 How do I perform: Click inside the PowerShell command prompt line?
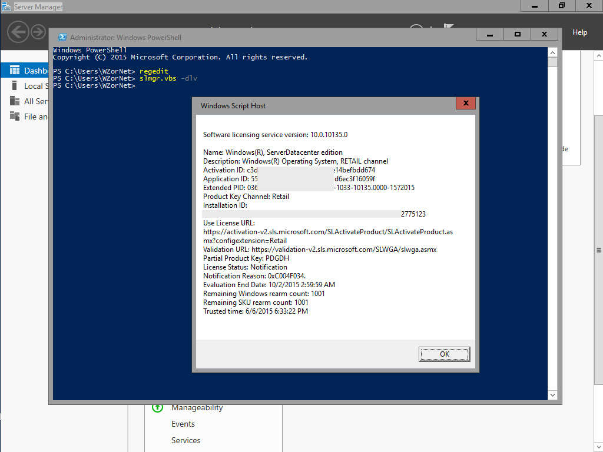(x=147, y=85)
